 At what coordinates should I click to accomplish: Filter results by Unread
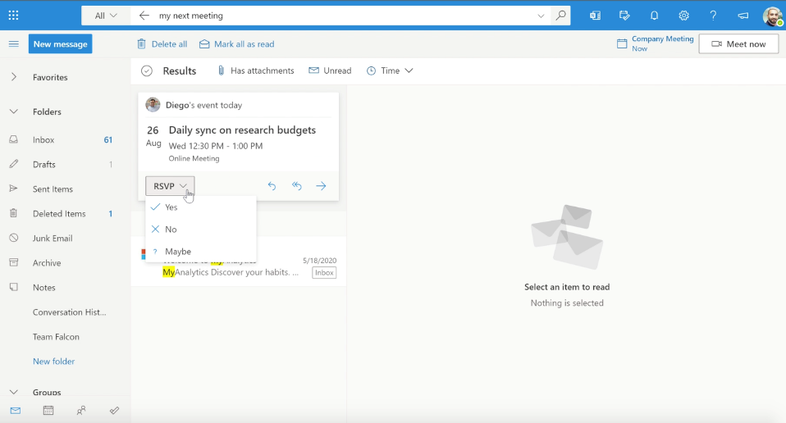(x=330, y=70)
